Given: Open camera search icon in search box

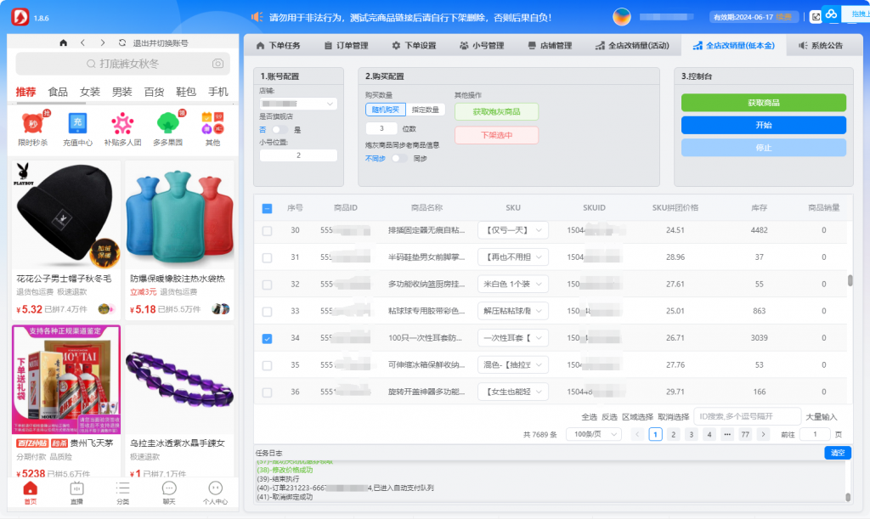Looking at the screenshot, I should pyautogui.click(x=218, y=64).
